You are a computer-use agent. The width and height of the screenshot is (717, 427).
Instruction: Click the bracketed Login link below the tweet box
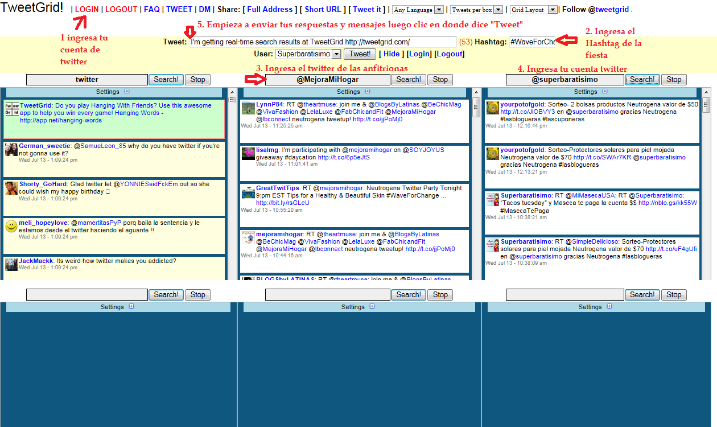pos(419,54)
